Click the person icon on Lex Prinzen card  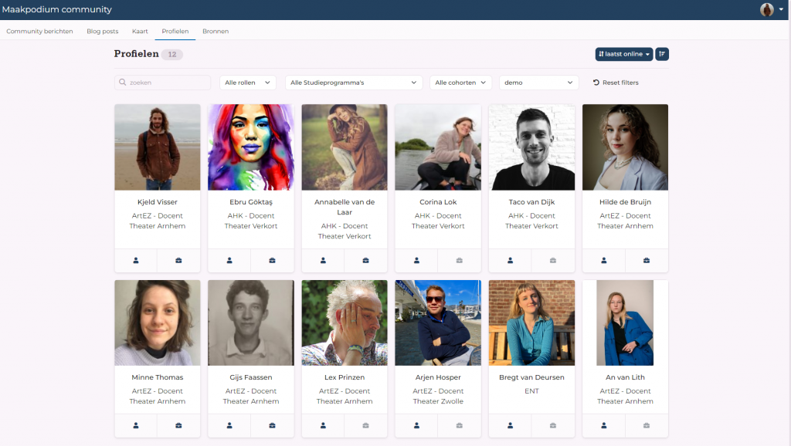(x=323, y=425)
